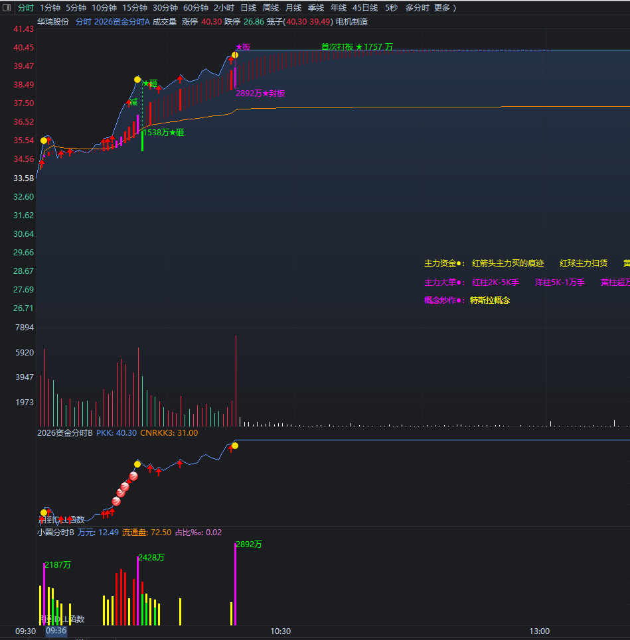Click the 13:00 time axis label
The width and height of the screenshot is (630, 640).
(539, 631)
